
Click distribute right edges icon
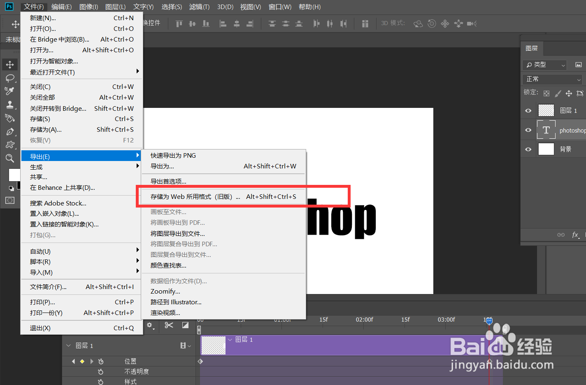(343, 24)
